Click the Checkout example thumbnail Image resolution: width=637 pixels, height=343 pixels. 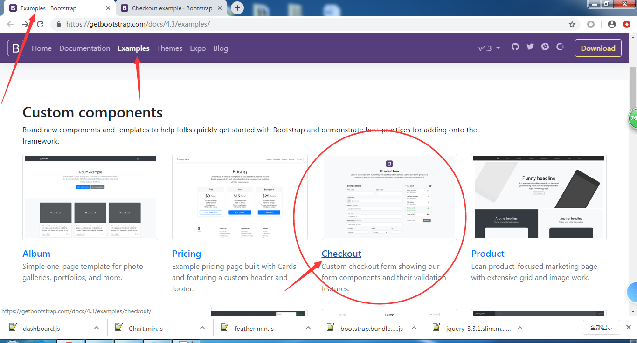click(x=389, y=197)
